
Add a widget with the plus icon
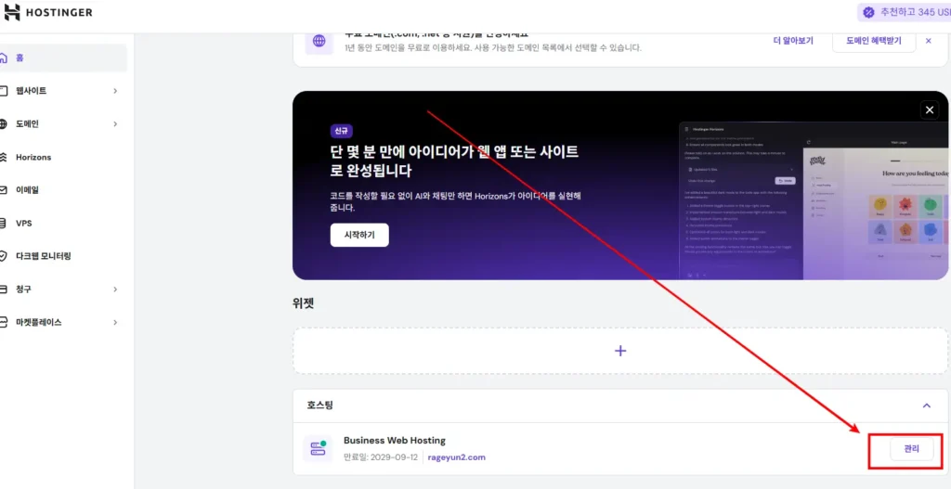point(619,351)
